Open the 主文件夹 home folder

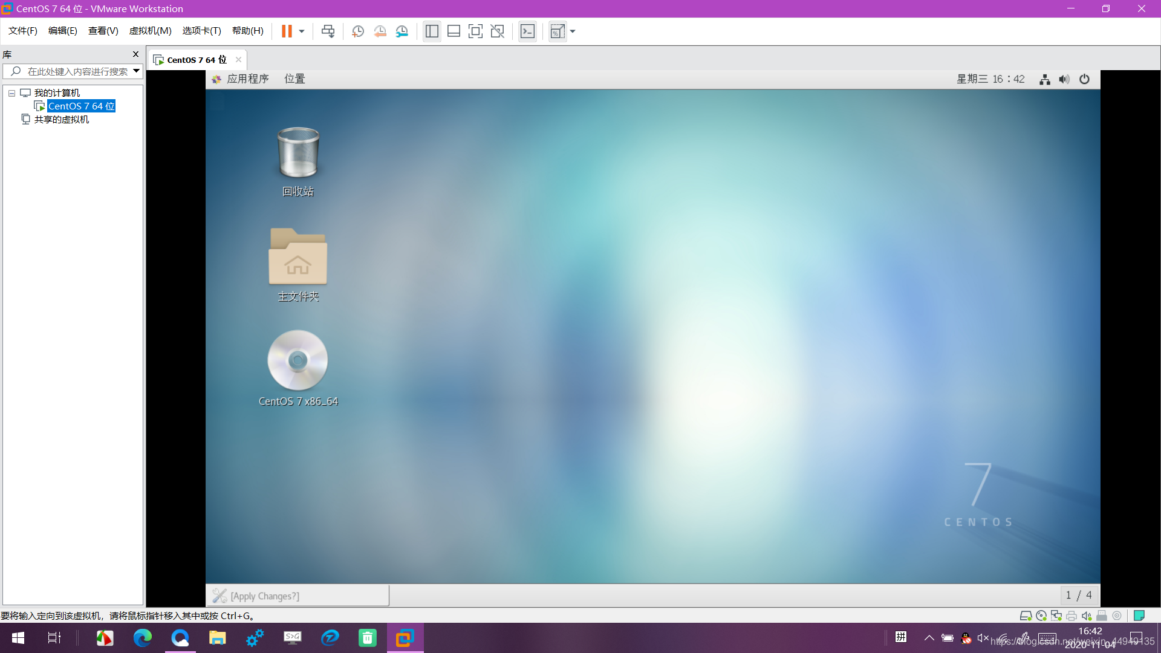(x=298, y=256)
